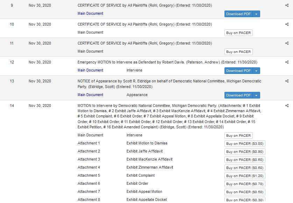Buy MacKenzie Affidavit on PACER
Viewport: 293px width, 203px height.
[x=245, y=160]
